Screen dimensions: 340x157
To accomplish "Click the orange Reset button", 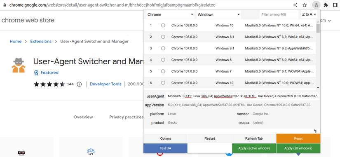I will pos(298,138).
